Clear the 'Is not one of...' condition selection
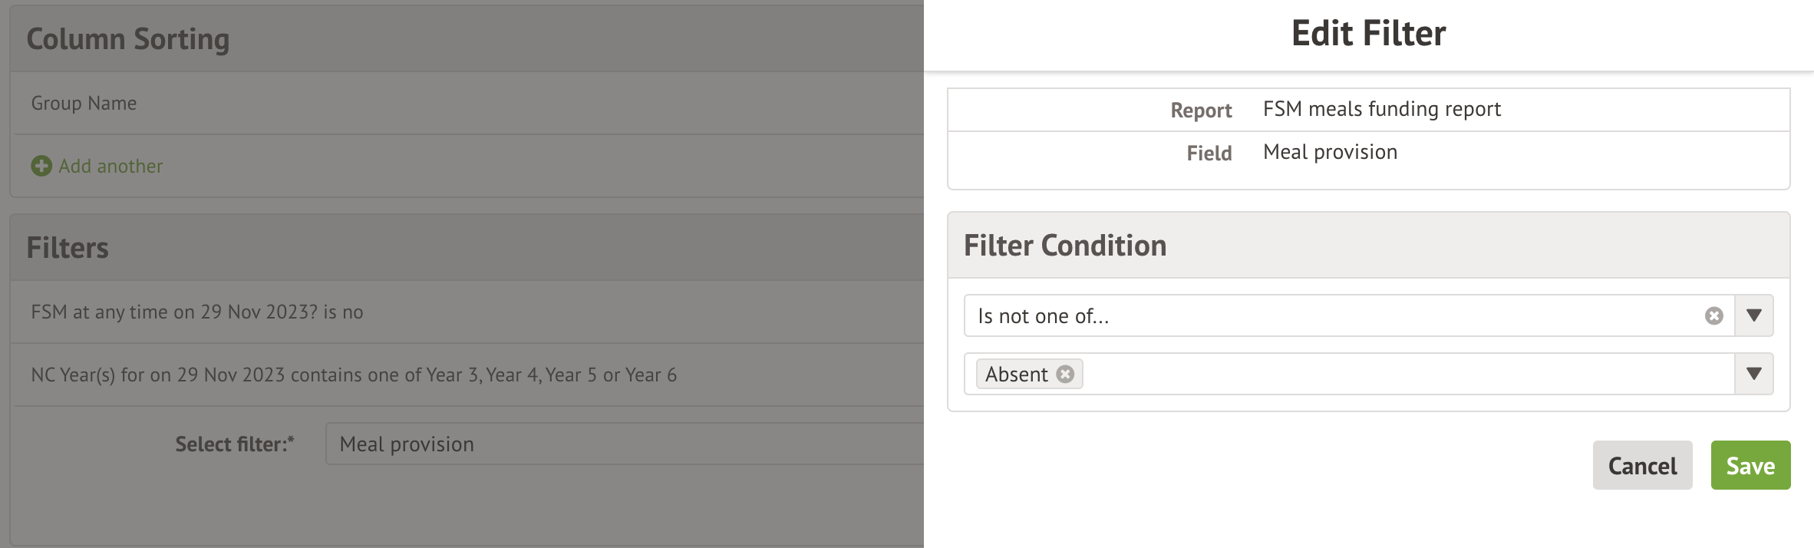 point(1713,316)
